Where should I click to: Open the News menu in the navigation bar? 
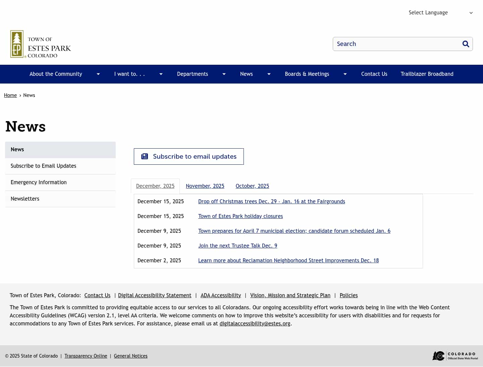tap(247, 74)
